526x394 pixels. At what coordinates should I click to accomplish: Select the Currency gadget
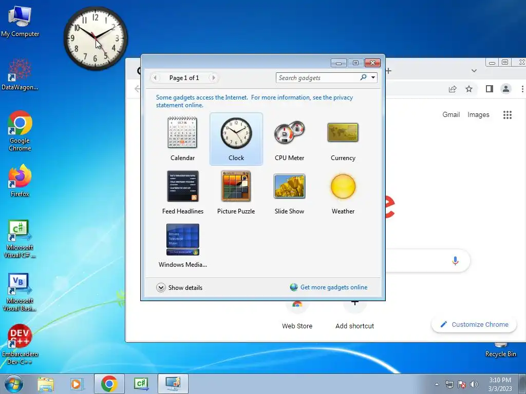click(343, 139)
